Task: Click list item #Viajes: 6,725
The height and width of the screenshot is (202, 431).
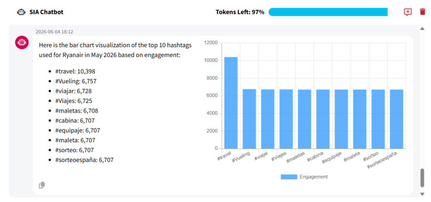Action: click(74, 101)
